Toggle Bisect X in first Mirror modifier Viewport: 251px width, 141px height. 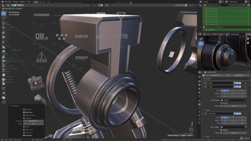[225, 94]
